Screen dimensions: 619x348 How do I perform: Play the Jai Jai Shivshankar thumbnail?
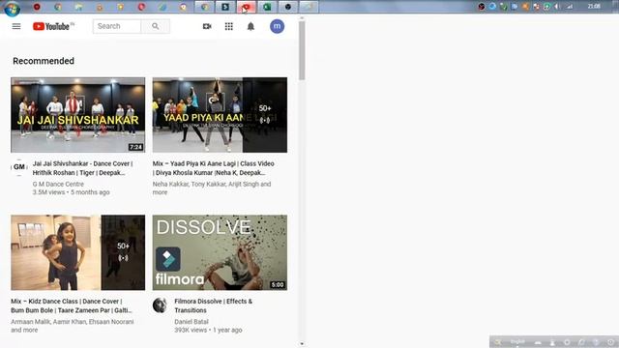tap(77, 115)
